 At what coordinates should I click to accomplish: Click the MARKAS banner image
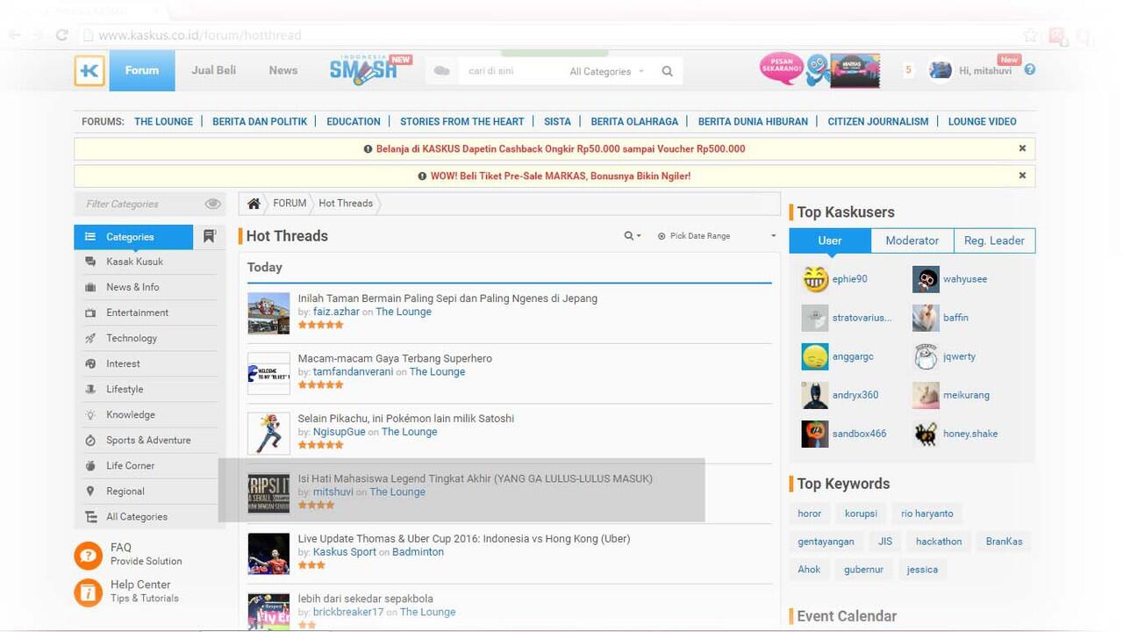tap(855, 70)
